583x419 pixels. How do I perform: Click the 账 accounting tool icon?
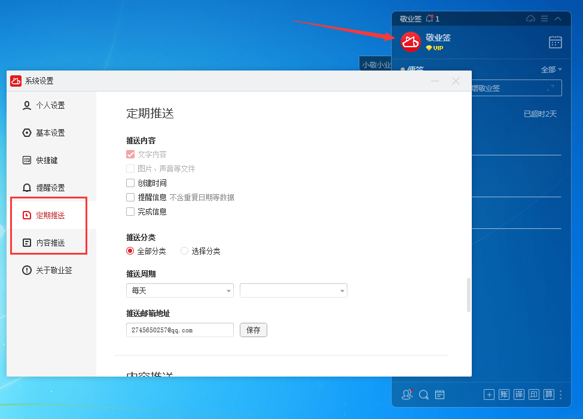point(504,394)
